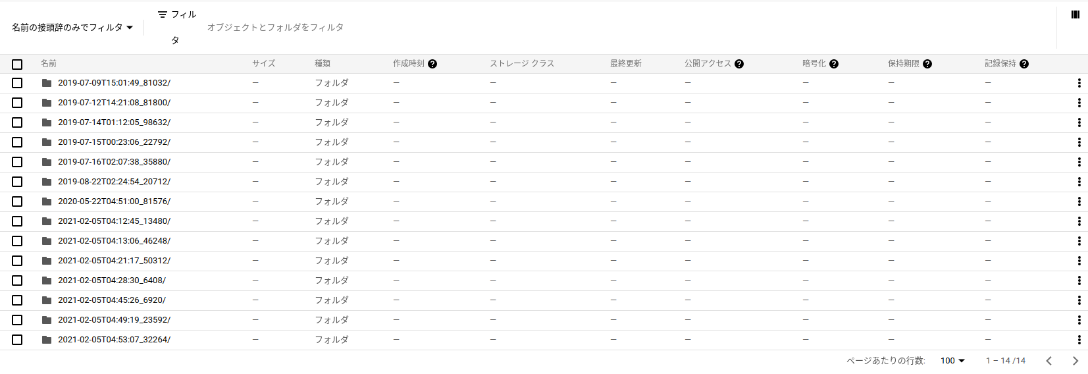This screenshot has height=374, width=1088.
Task: Open more actions for 2021-02-05T04:12:45_13480 row
Action: (1079, 221)
